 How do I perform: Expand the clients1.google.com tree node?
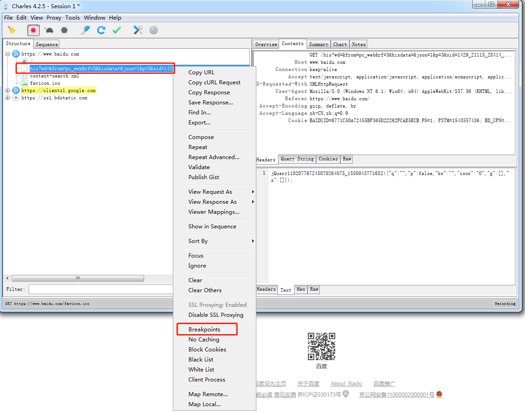click(7, 90)
